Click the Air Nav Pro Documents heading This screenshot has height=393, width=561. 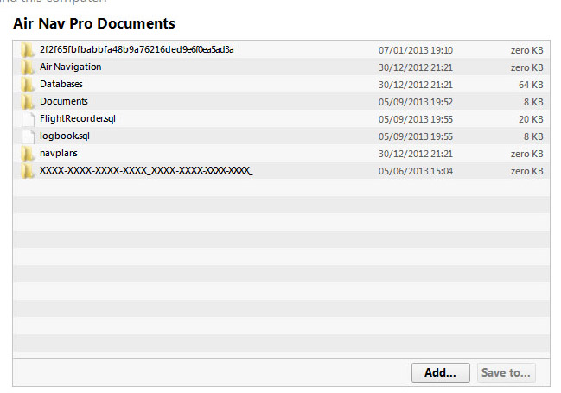click(x=94, y=23)
